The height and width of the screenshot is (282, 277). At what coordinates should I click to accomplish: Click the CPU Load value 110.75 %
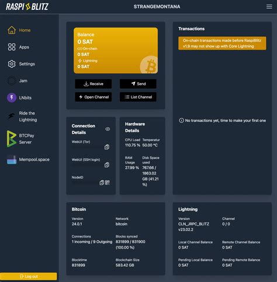(x=133, y=145)
